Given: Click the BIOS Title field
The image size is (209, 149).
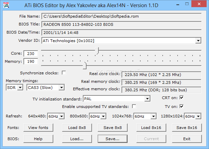Looking at the screenshot, I should coord(121,24).
